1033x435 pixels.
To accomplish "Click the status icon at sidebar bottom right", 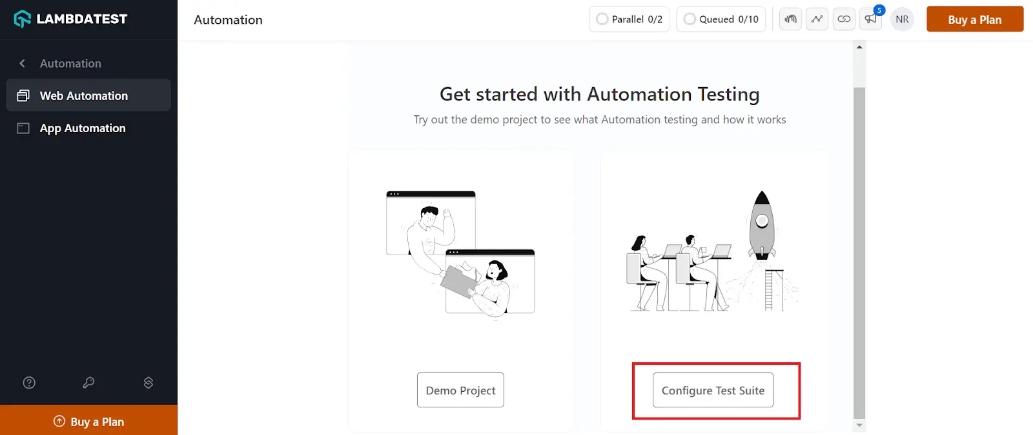I will [x=148, y=382].
